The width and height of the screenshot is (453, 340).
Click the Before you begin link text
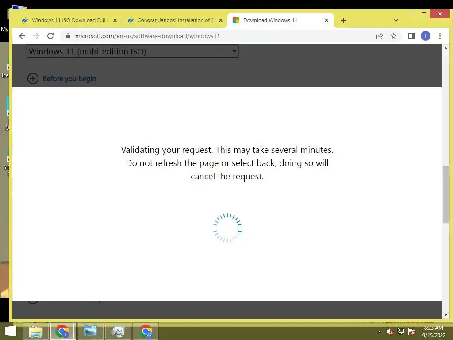point(69,79)
